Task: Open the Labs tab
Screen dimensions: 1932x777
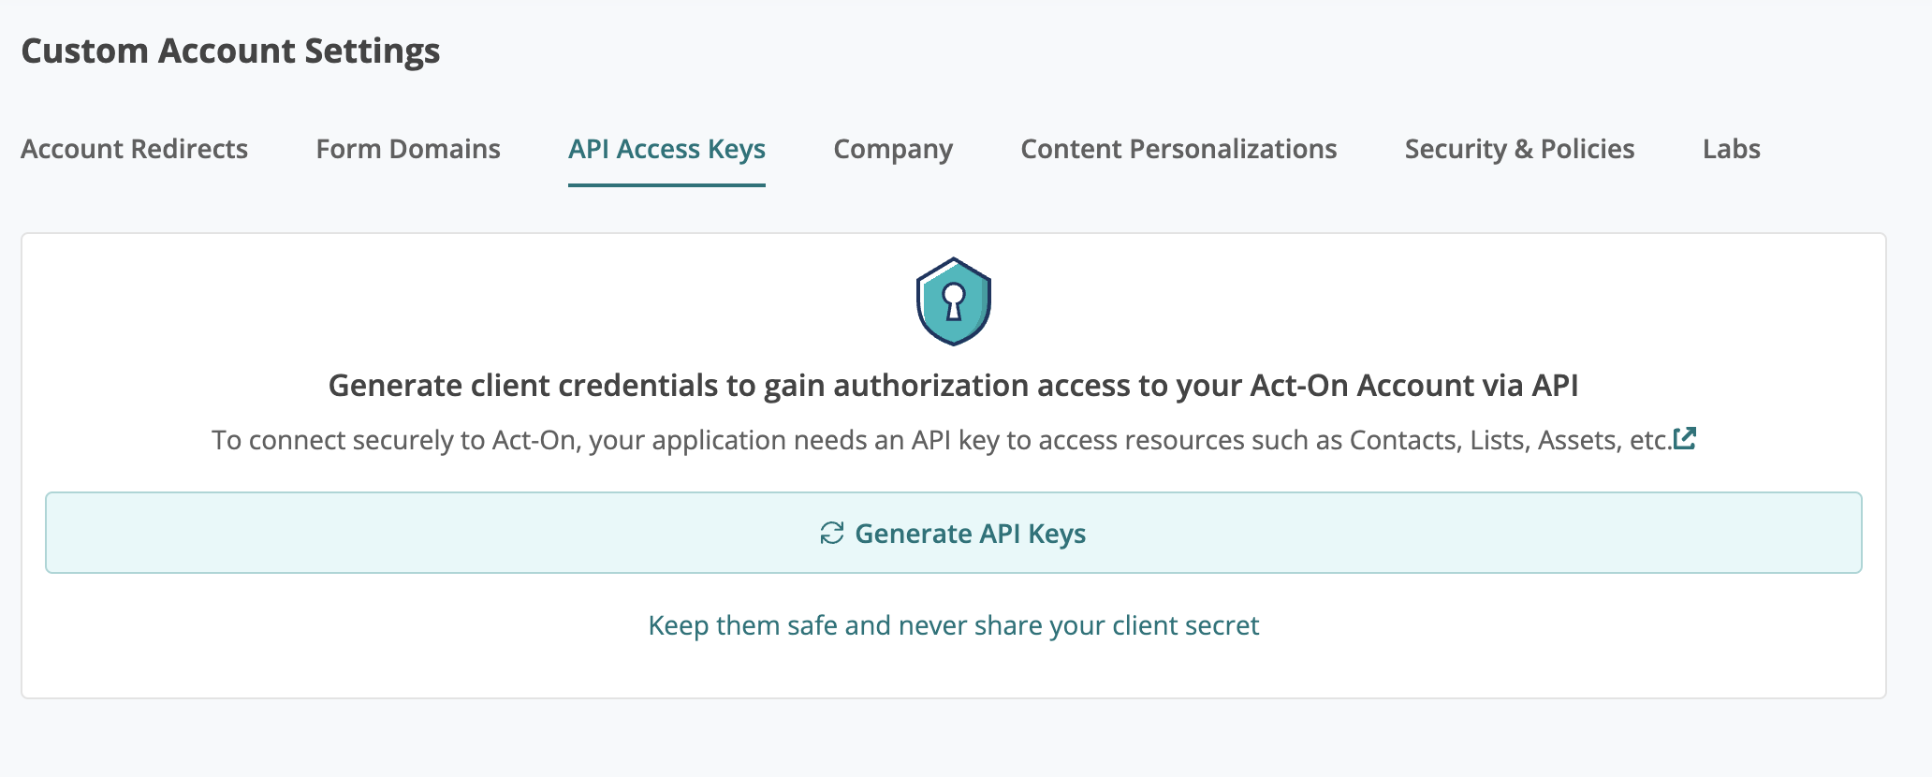Action: [x=1732, y=149]
